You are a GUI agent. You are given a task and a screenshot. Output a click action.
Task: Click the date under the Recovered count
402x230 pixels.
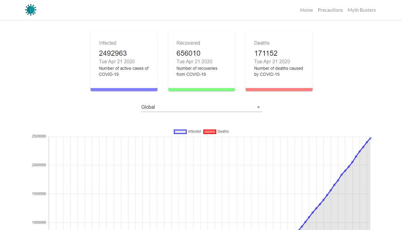tap(195, 61)
